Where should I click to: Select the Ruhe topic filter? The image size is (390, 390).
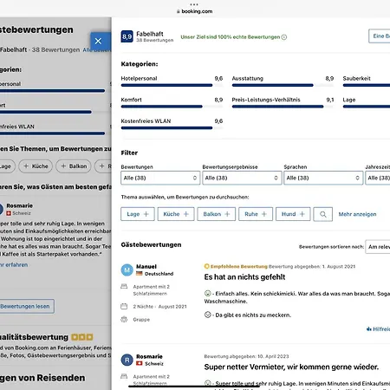[256, 214]
